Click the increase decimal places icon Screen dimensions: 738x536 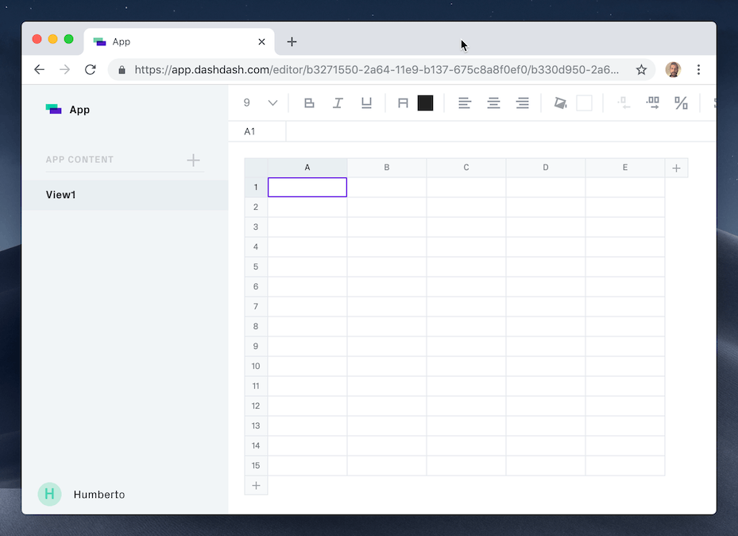(x=652, y=103)
